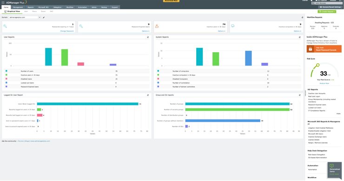
Task: Open the apps grid icon beside ADManager Plus
Action: tap(3, 3)
